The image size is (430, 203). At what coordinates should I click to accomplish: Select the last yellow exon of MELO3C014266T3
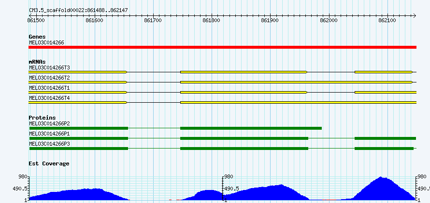(384, 72)
